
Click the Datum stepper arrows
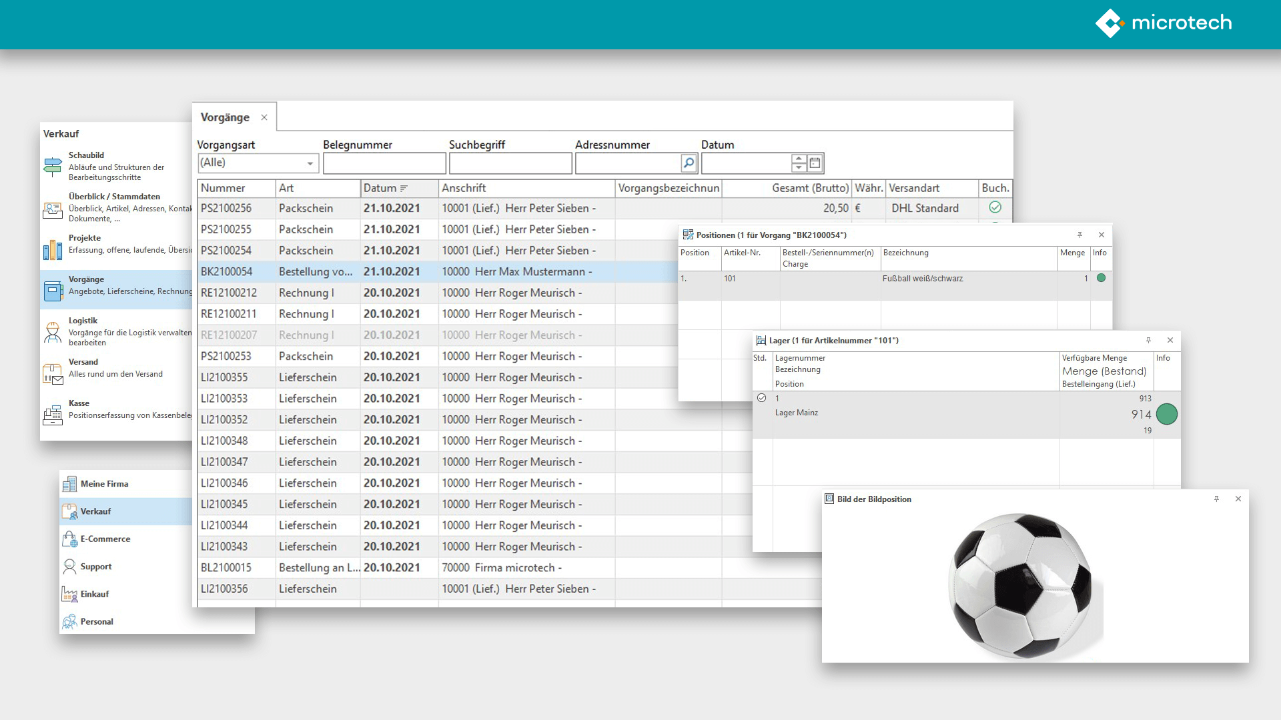[797, 162]
